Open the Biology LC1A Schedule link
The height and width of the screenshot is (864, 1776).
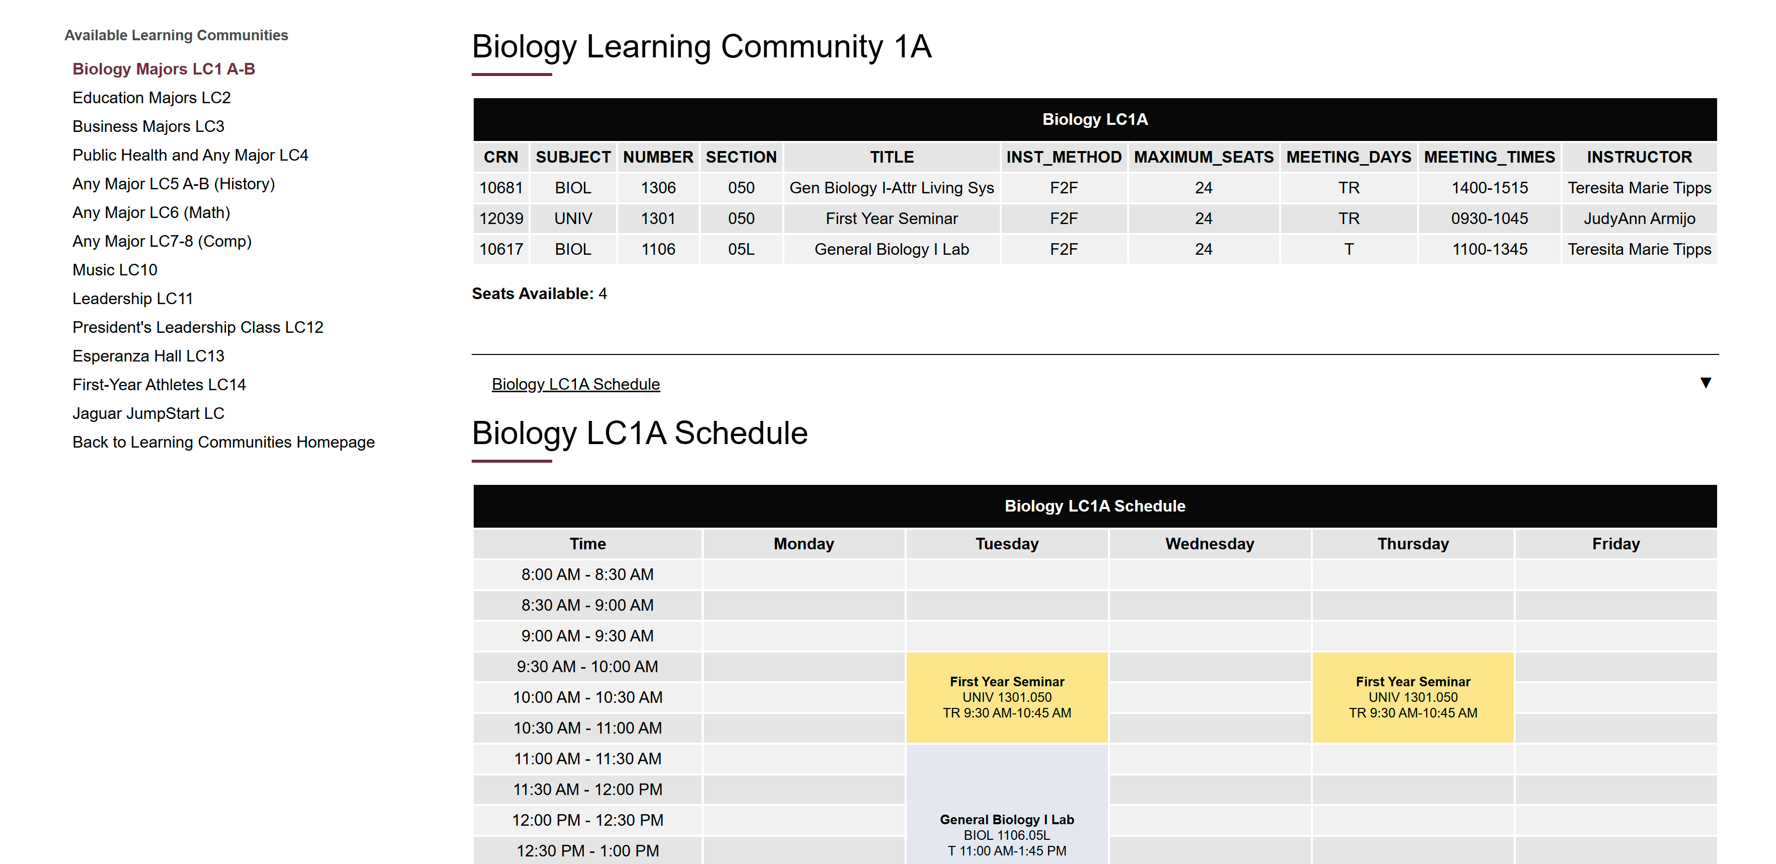pyautogui.click(x=575, y=383)
